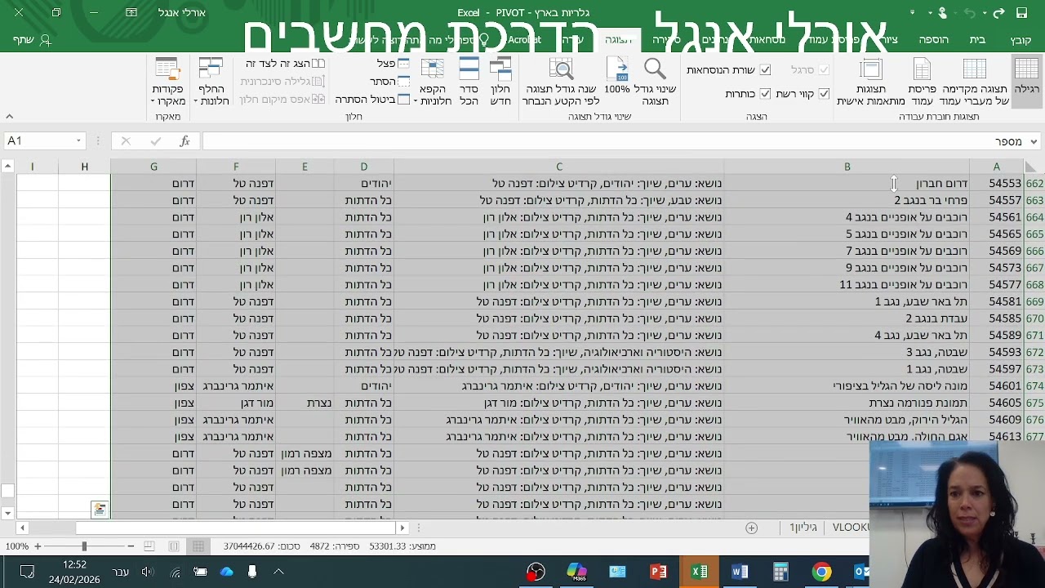Open Calculator from the taskbar

coord(780,572)
